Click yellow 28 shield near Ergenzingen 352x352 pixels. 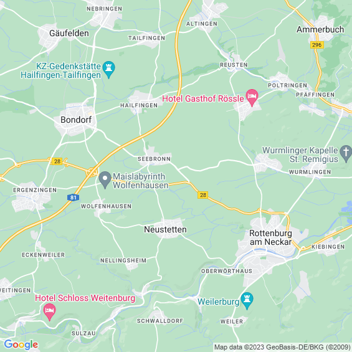(x=57, y=161)
